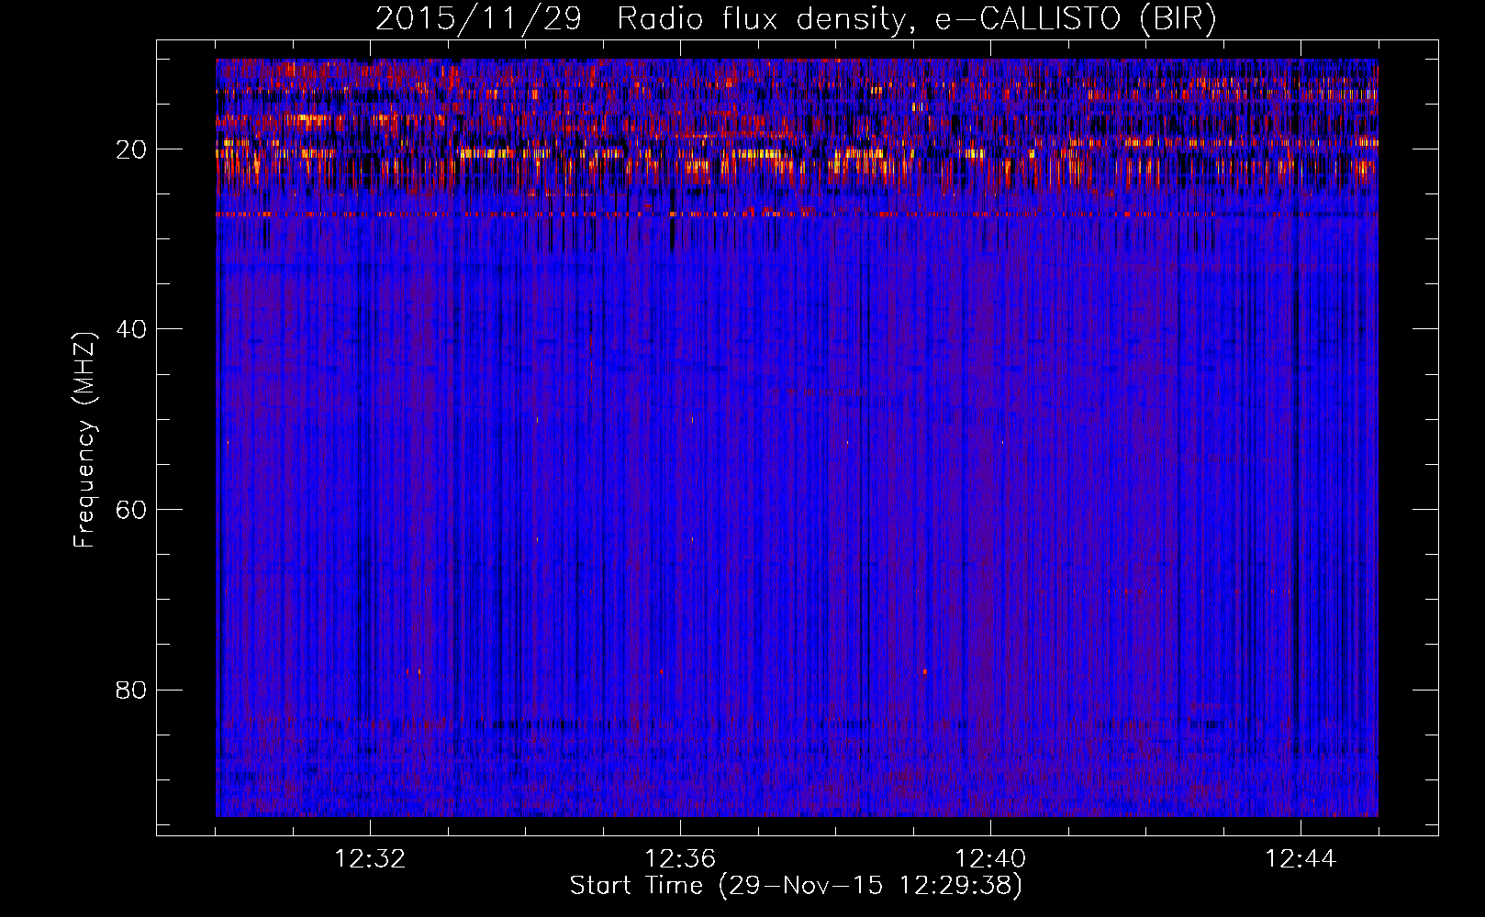Select the 'Frequency (MHZ)' axis label
The width and height of the screenshot is (1485, 917).
pos(84,440)
